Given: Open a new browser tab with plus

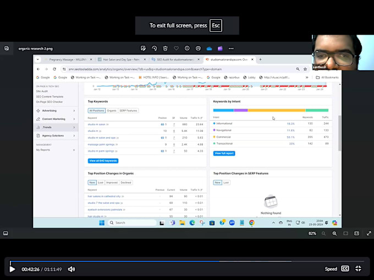Looking at the screenshot, I should point(261,59).
